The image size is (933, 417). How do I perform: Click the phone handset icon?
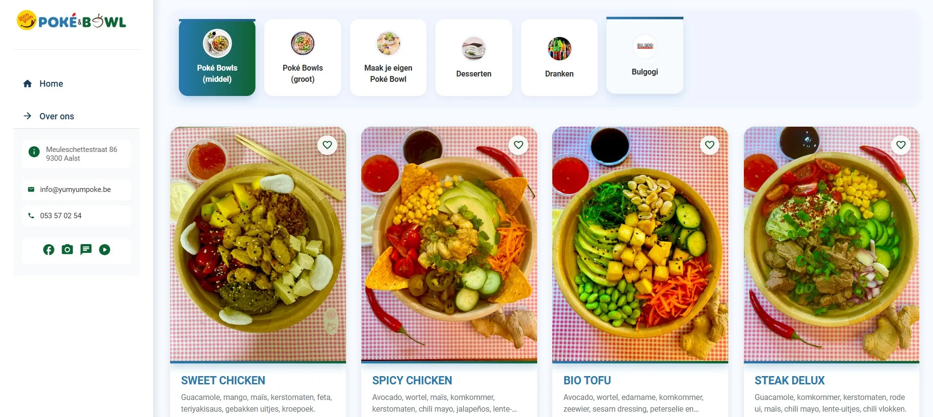[31, 216]
